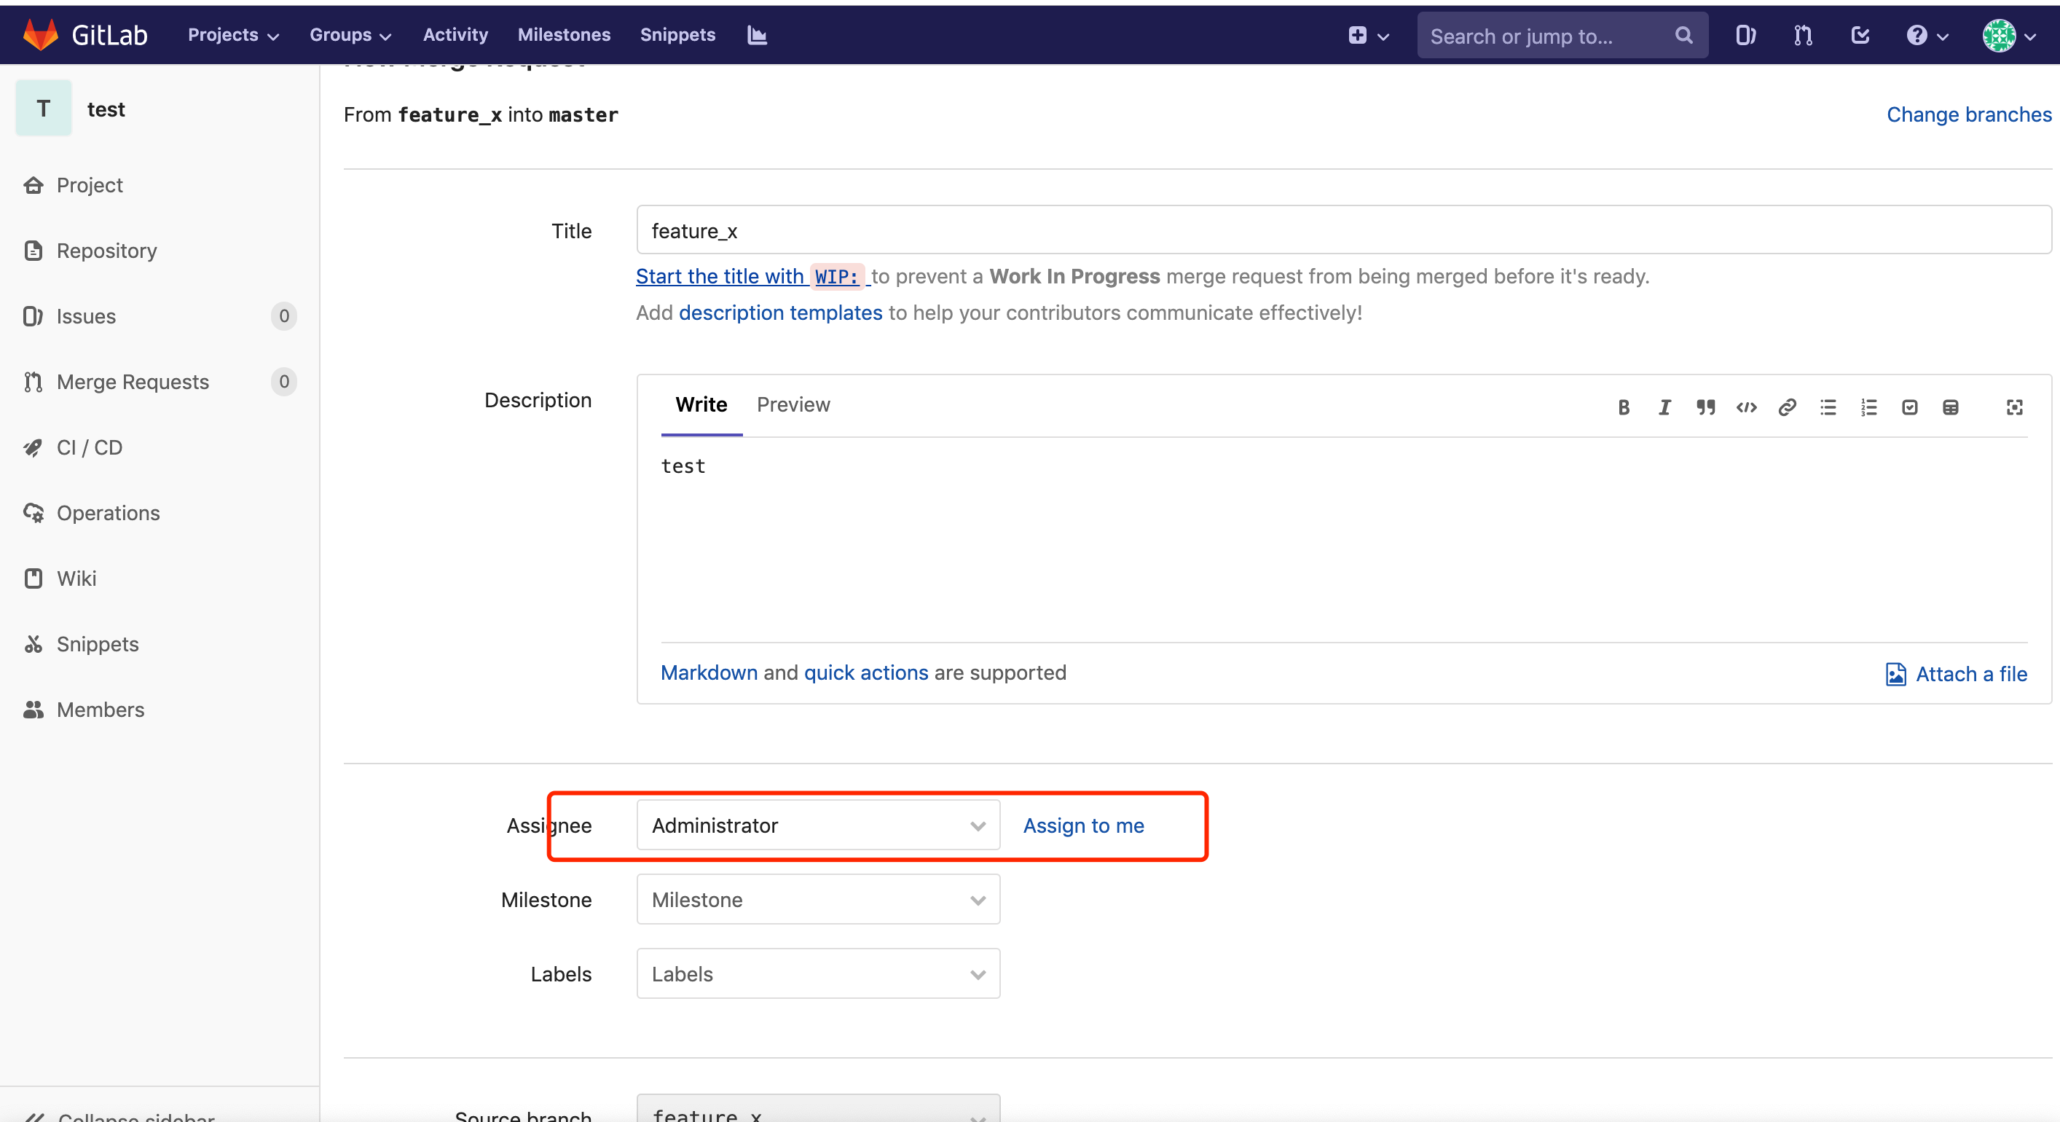This screenshot has height=1122, width=2060.
Task: Click the test project avatar
Action: 43,108
